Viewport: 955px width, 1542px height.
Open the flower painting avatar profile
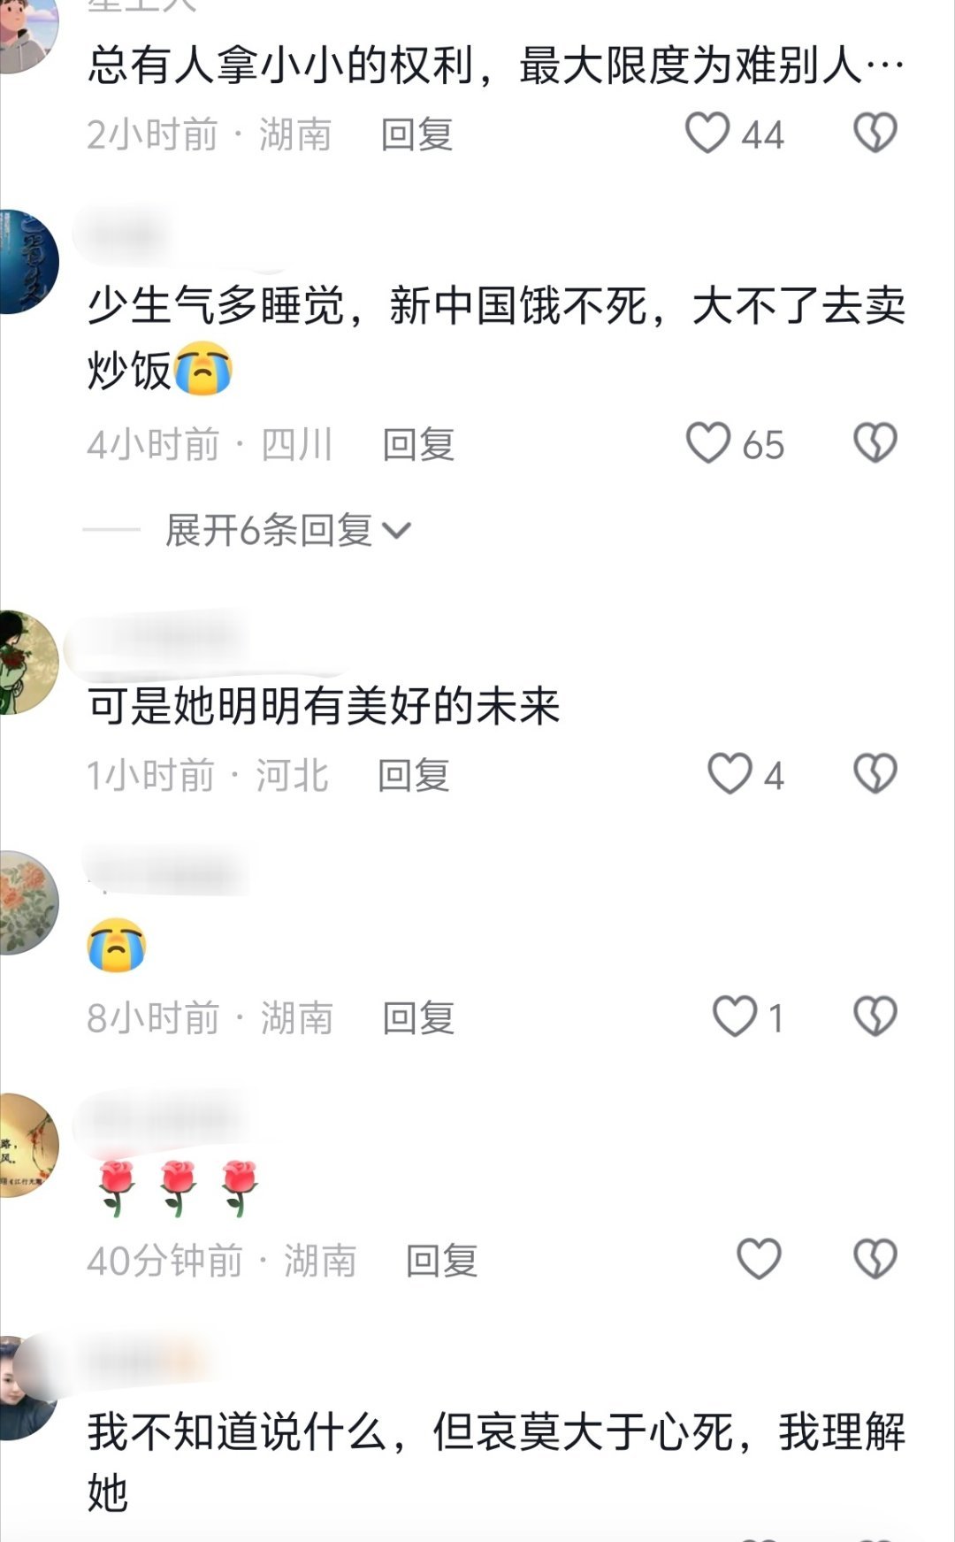[x=27, y=902]
